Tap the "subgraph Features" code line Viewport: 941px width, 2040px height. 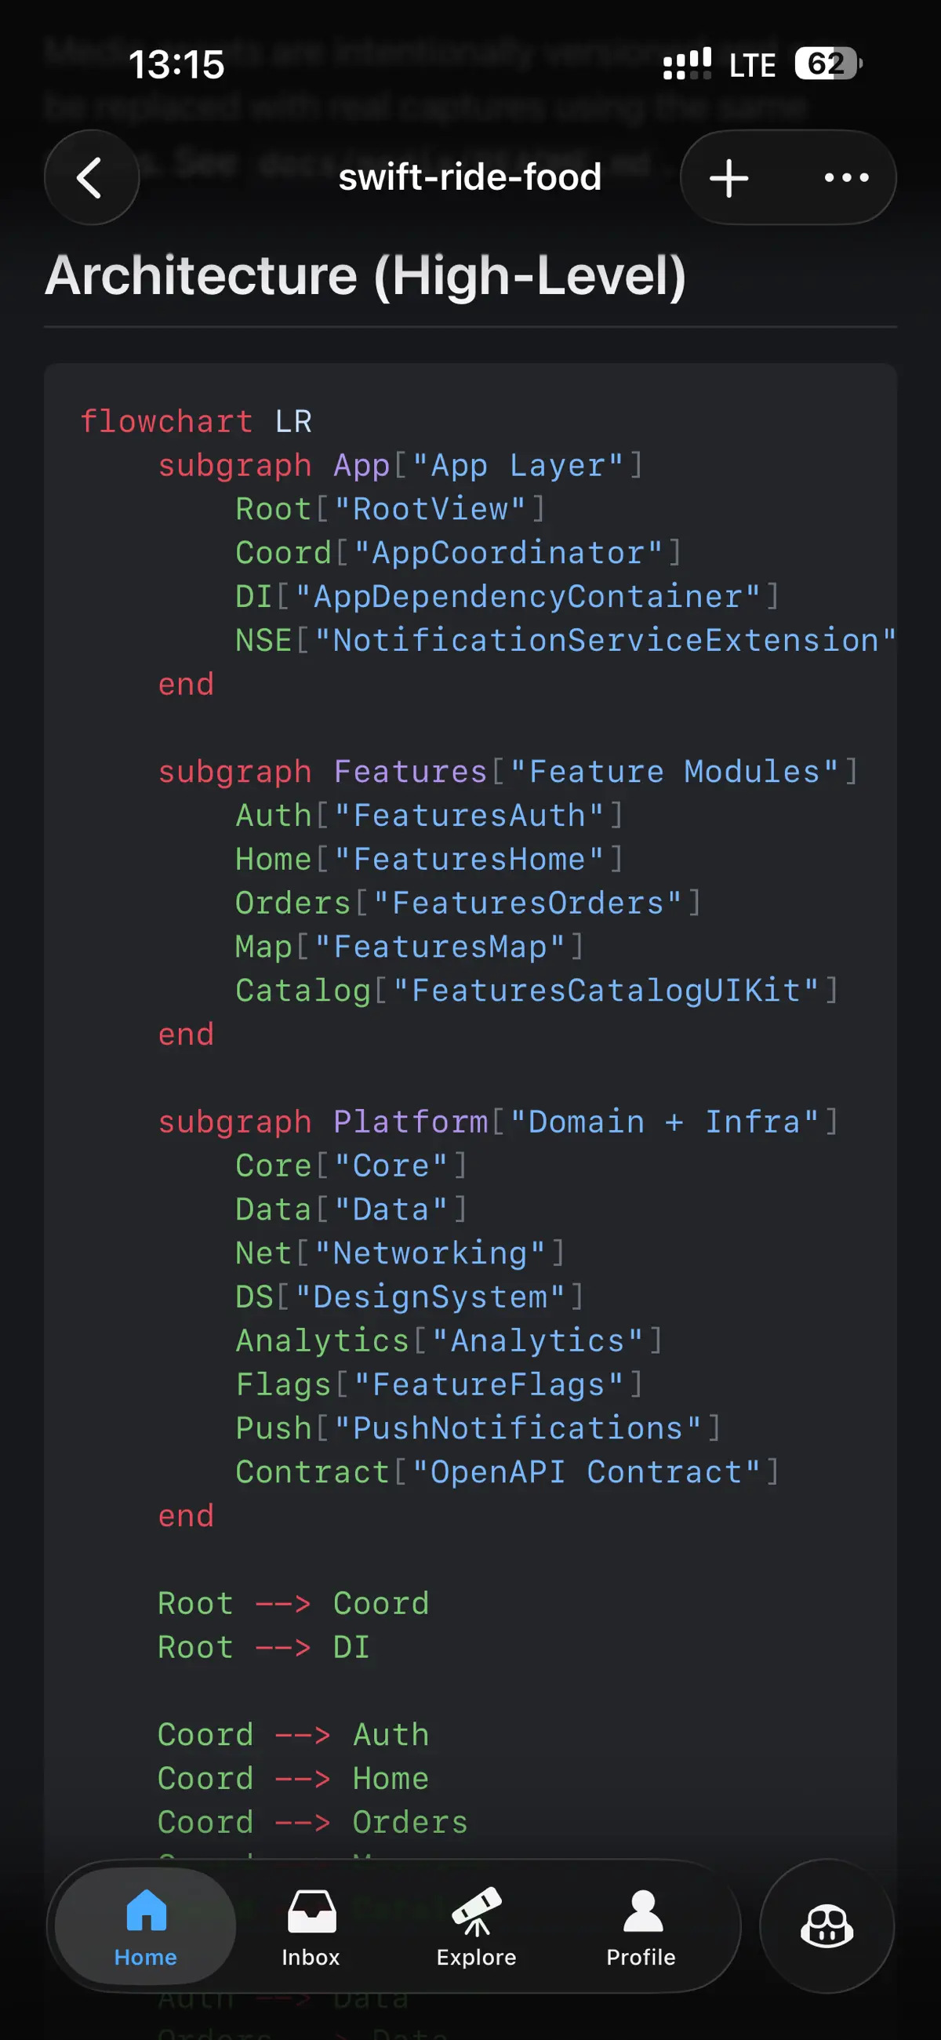pos(507,771)
